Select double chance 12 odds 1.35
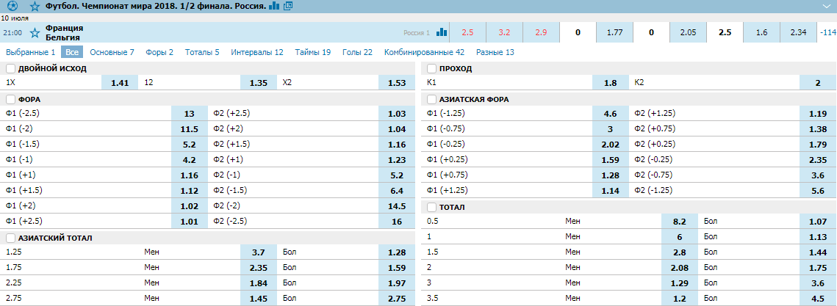The height and width of the screenshot is (306, 837). pos(259,83)
